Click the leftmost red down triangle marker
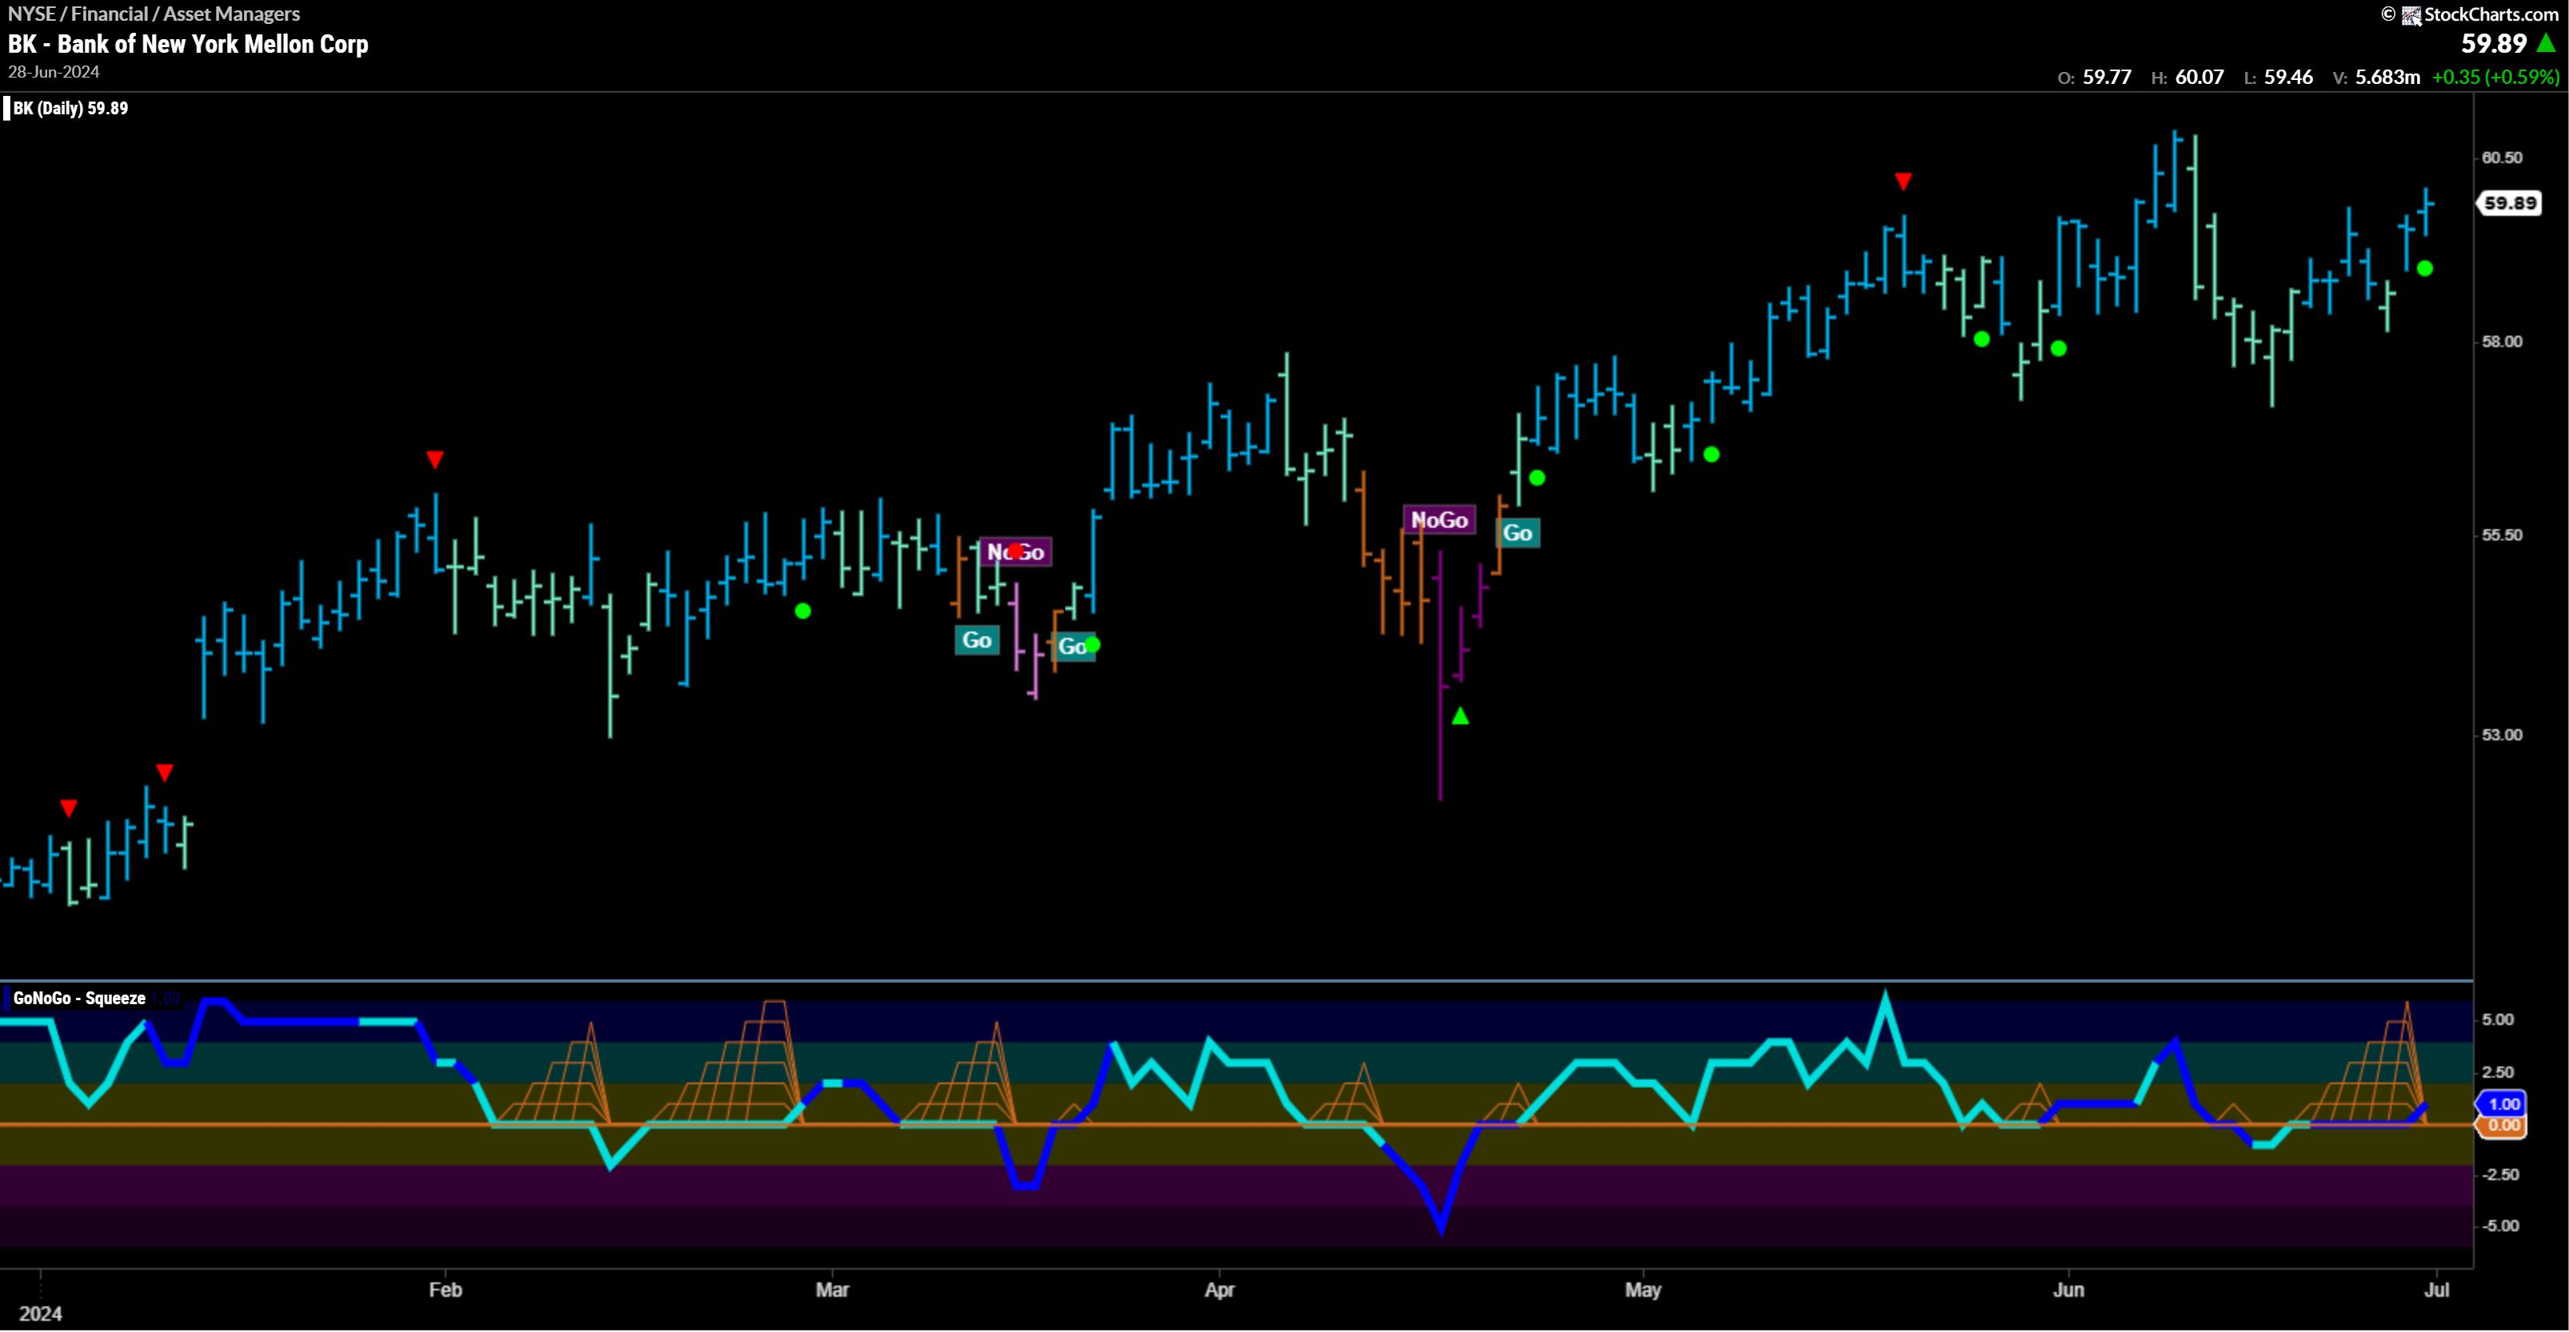Viewport: 2569px width, 1332px height. (68, 808)
